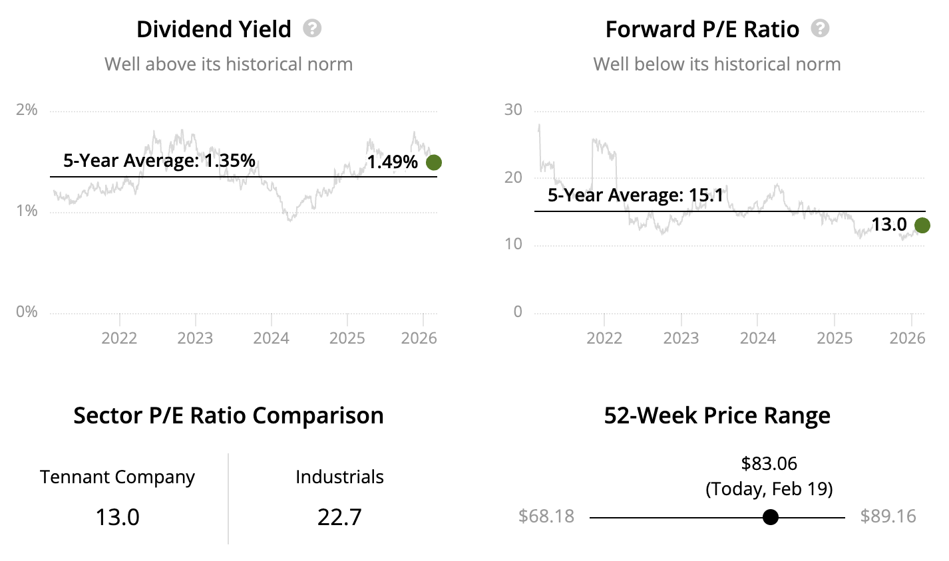This screenshot has width=949, height=561.
Task: Click the Dividend Yield help question mark icon
Action: coord(312,29)
